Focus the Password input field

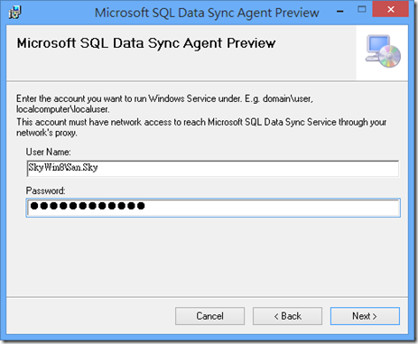click(213, 208)
